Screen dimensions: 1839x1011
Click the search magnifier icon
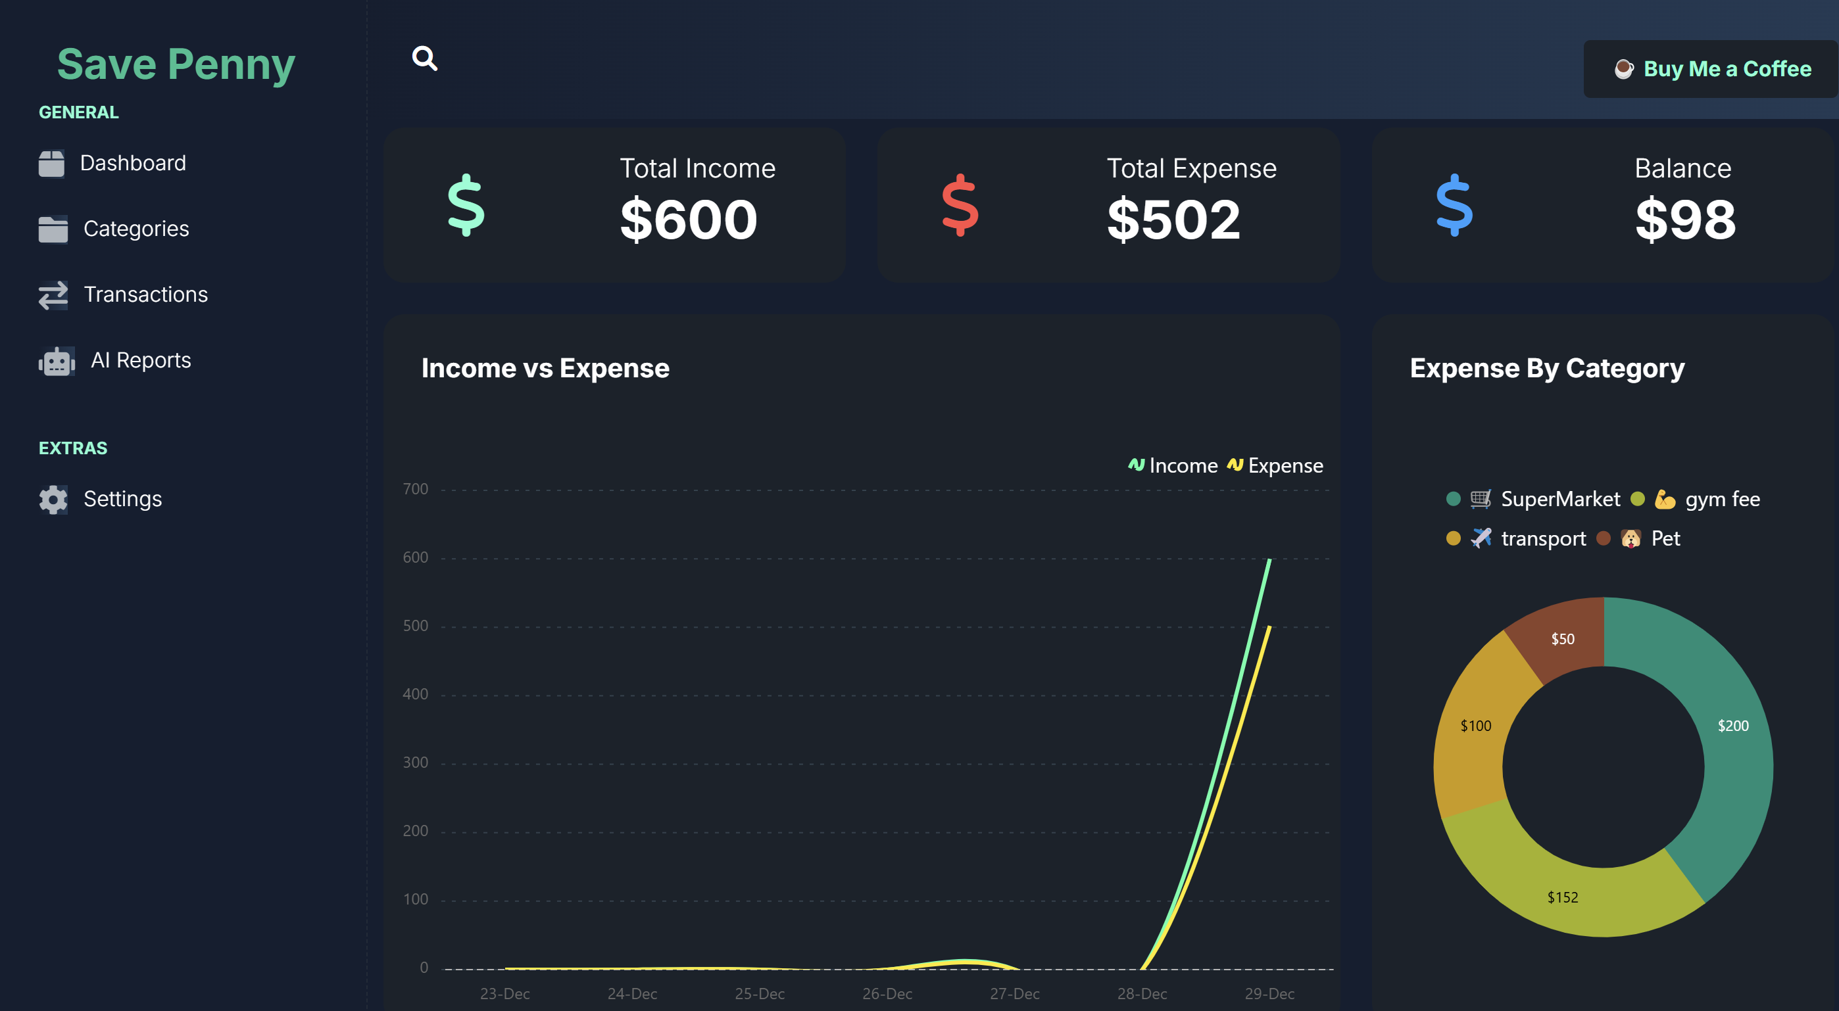(425, 59)
